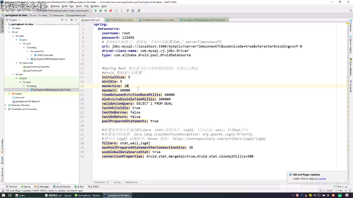
Task: Select springboot-04-data.iml in project tree
Action: point(27,101)
